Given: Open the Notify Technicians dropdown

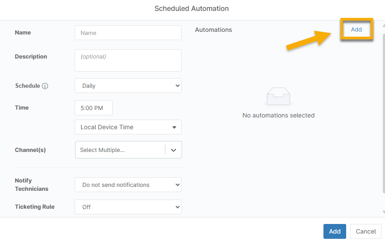Looking at the screenshot, I should point(128,185).
